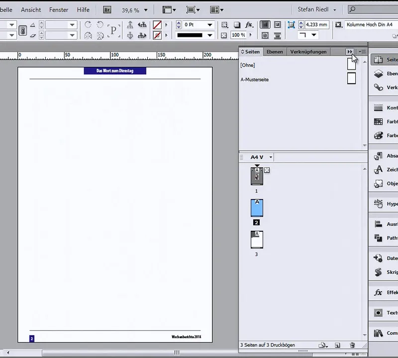Click the apply effect to object icon
The width and height of the screenshot is (398, 358).
point(225,24)
